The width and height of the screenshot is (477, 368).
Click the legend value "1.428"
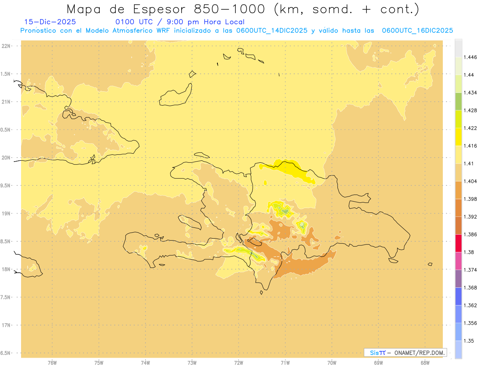470,110
